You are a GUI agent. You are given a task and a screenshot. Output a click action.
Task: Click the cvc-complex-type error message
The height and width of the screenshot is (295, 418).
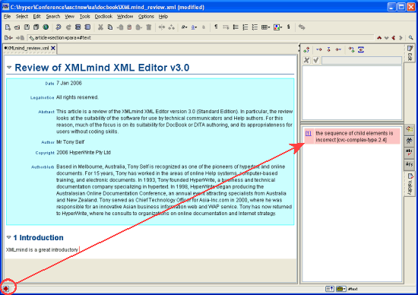coord(355,137)
